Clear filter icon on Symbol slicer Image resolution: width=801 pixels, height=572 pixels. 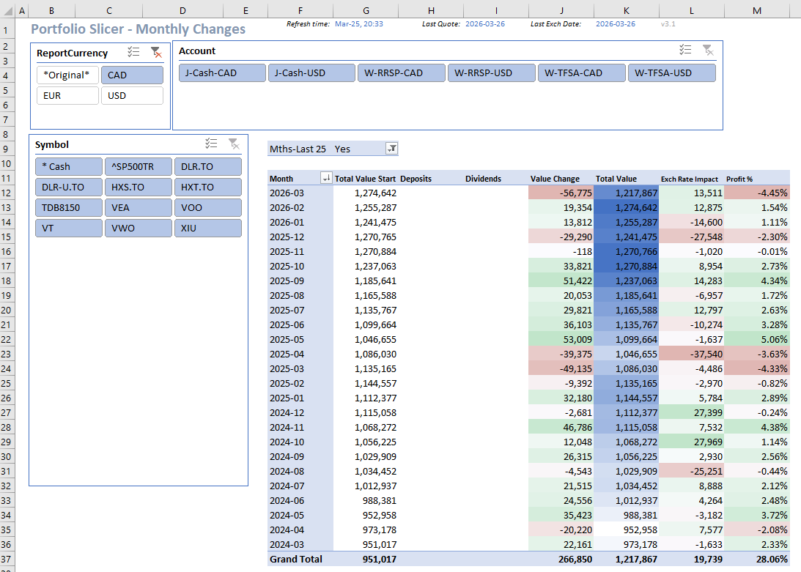pos(233,144)
